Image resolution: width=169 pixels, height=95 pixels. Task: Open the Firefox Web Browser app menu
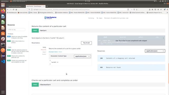pos(18,1)
